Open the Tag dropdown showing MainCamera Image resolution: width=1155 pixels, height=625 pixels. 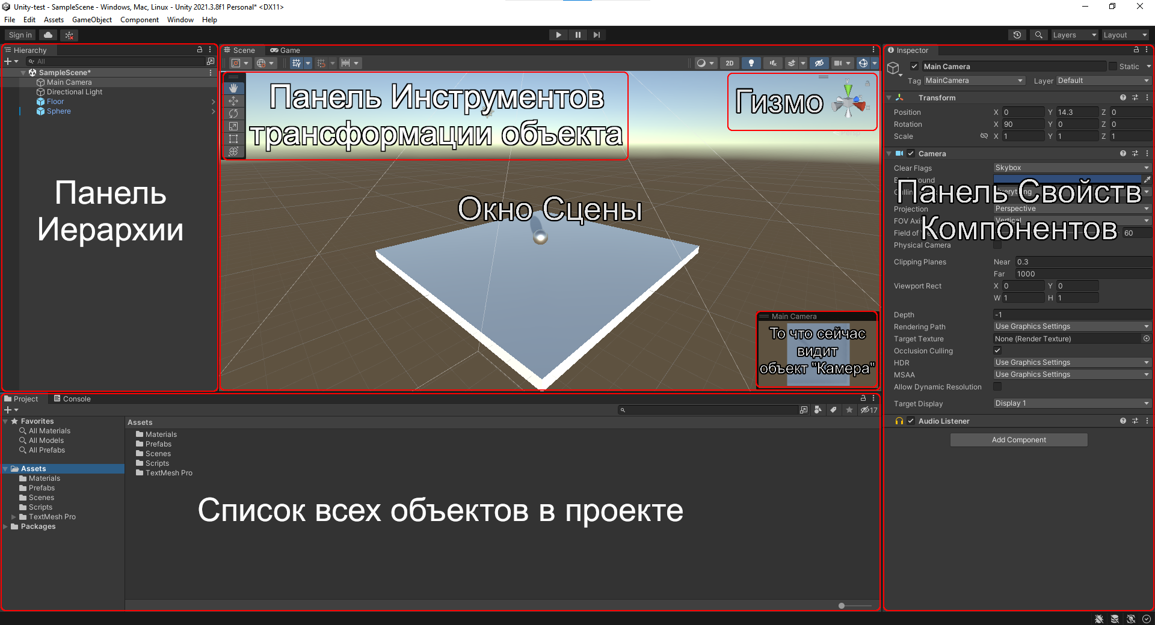pyautogui.click(x=974, y=81)
